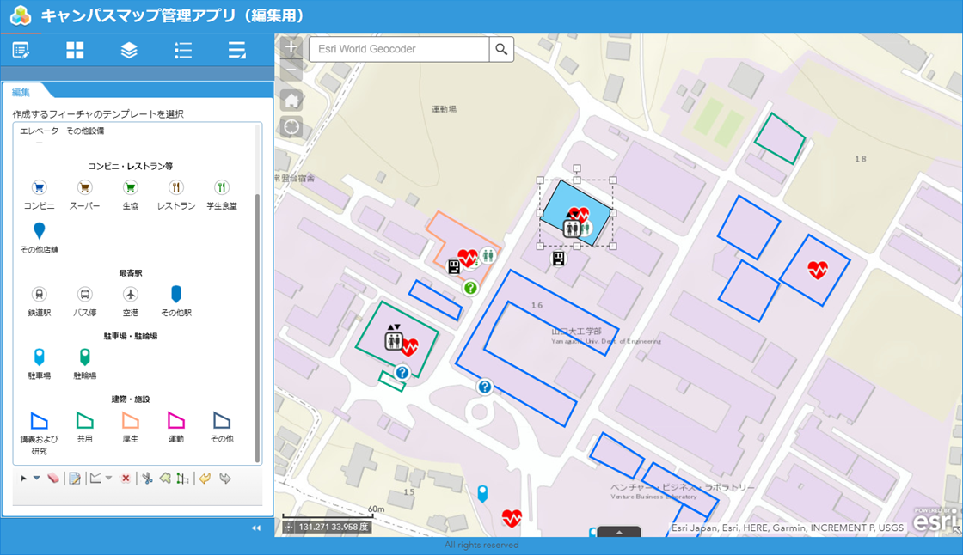Viewport: 963px width, 555px height.
Task: Open the basemap gallery grid icon
Action: pos(75,51)
